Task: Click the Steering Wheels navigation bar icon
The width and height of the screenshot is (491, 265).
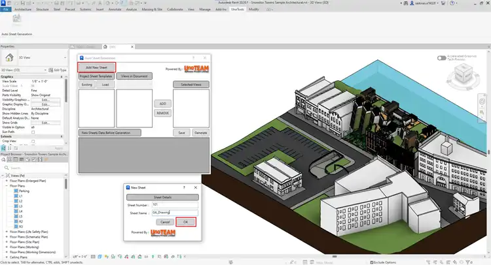Action: (x=482, y=101)
